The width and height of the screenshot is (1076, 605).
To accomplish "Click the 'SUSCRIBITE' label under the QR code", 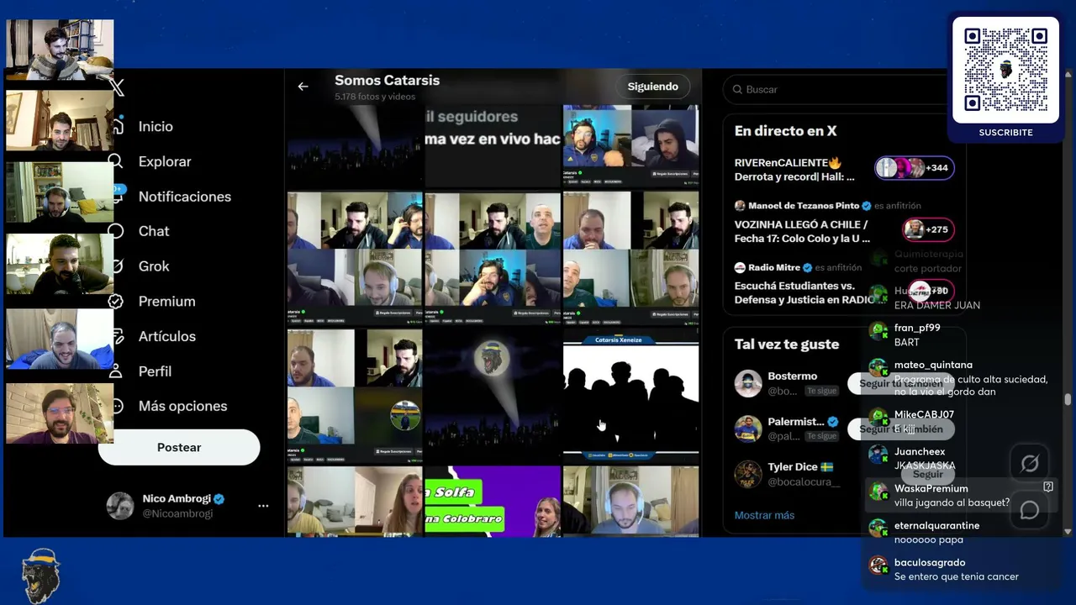I will click(1005, 133).
